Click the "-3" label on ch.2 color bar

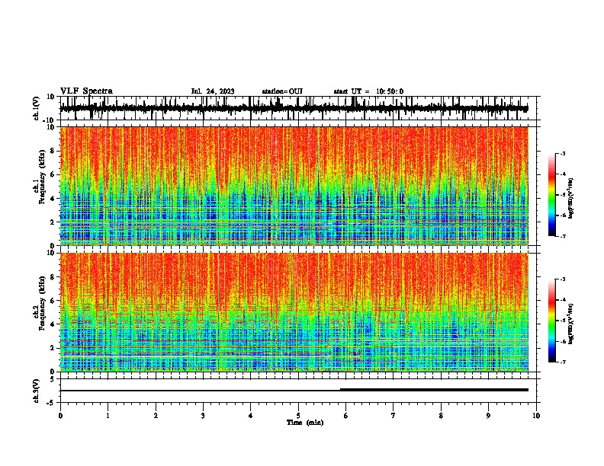562,279
